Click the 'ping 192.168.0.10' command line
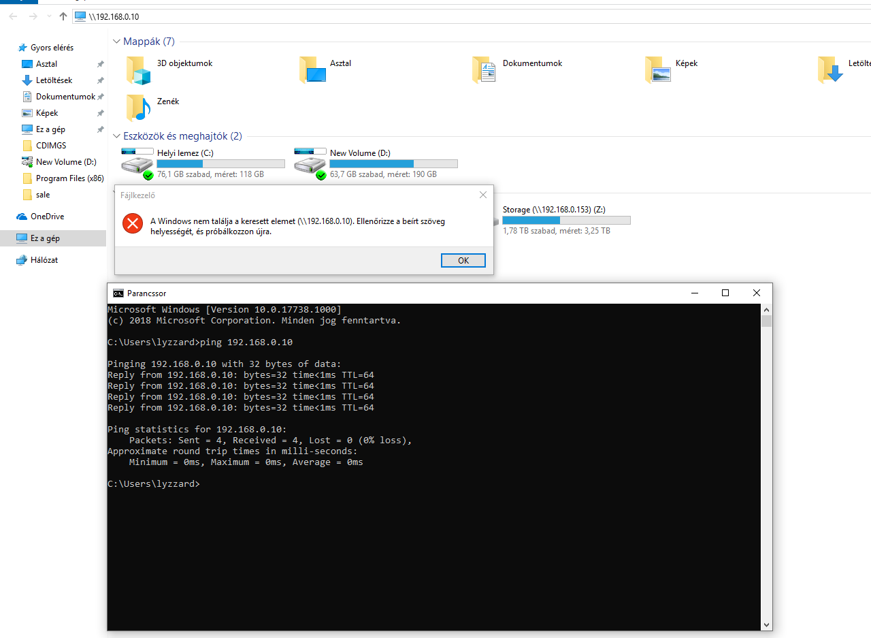The width and height of the screenshot is (871, 638). [x=200, y=342]
